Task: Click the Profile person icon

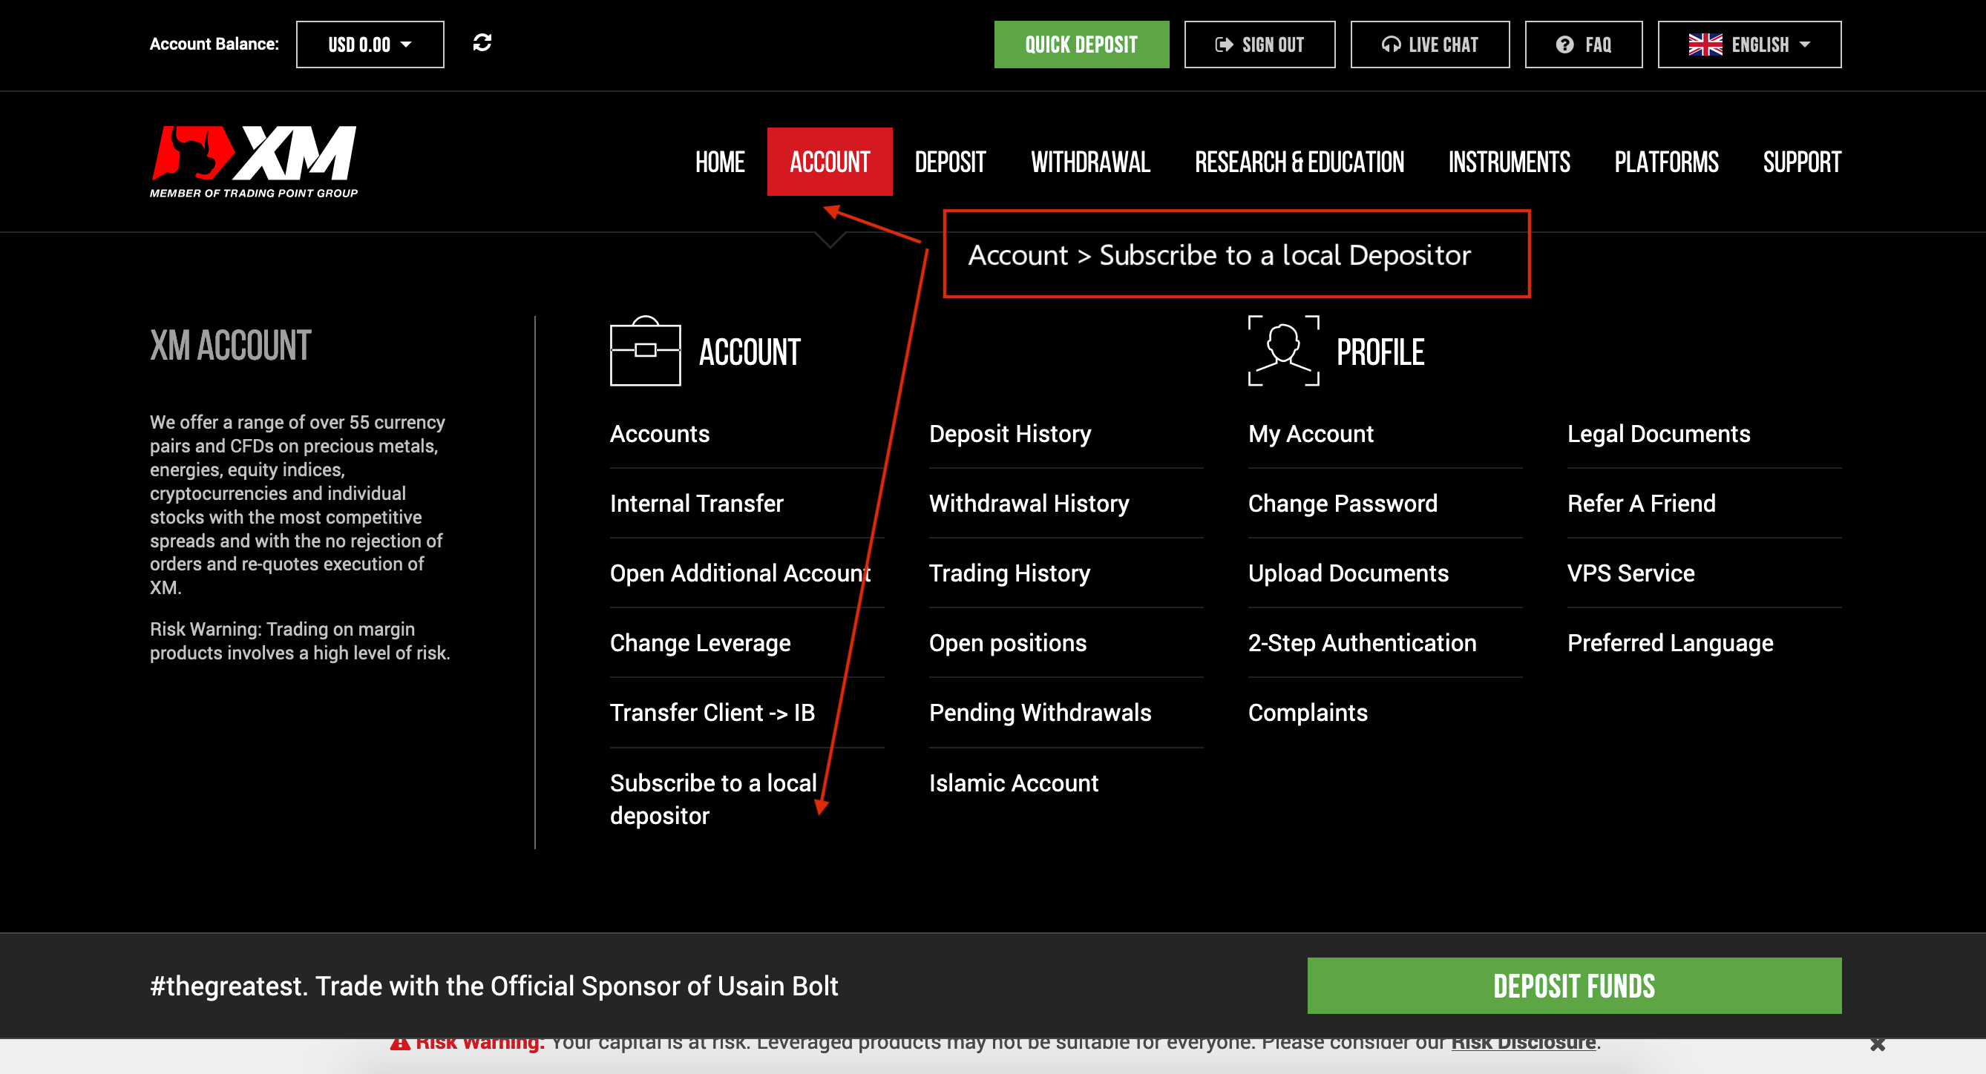Action: [x=1284, y=351]
